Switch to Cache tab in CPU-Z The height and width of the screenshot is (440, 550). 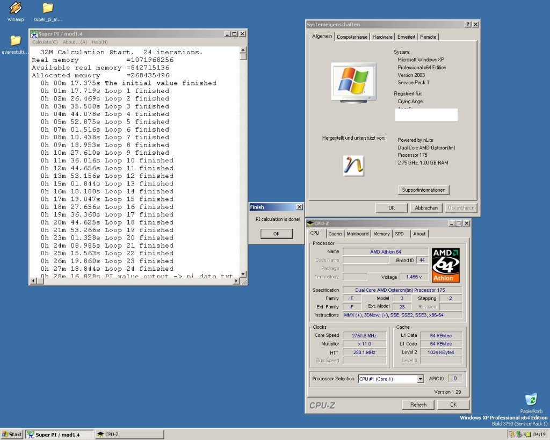point(335,234)
